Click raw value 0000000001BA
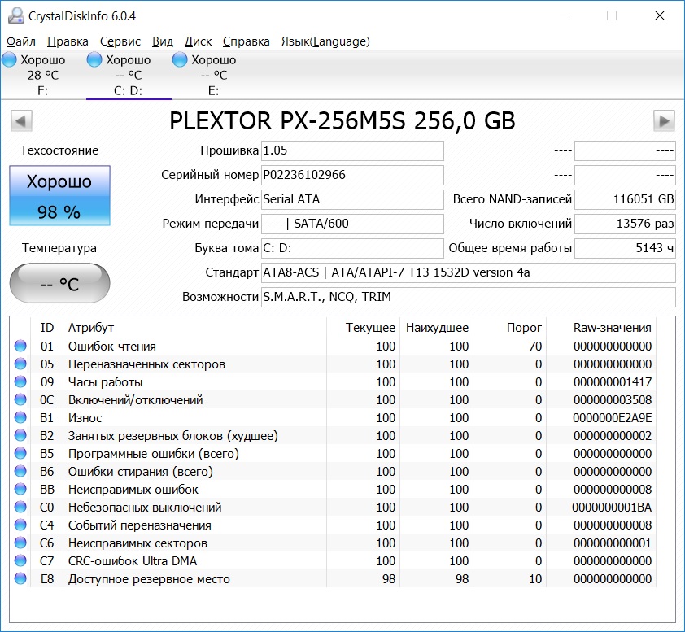Image resolution: width=685 pixels, height=632 pixels. click(x=612, y=508)
